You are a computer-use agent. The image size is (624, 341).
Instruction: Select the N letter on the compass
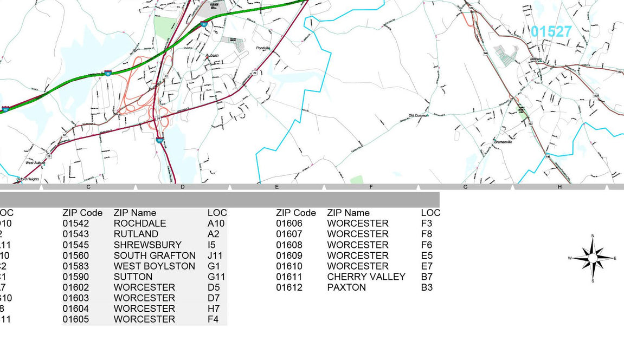point(593,236)
